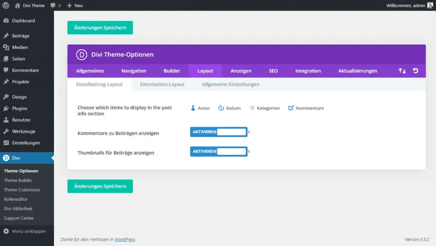The image size is (436, 246).
Task: Open Divi-Bibliothek submenu item
Action: tap(18, 209)
